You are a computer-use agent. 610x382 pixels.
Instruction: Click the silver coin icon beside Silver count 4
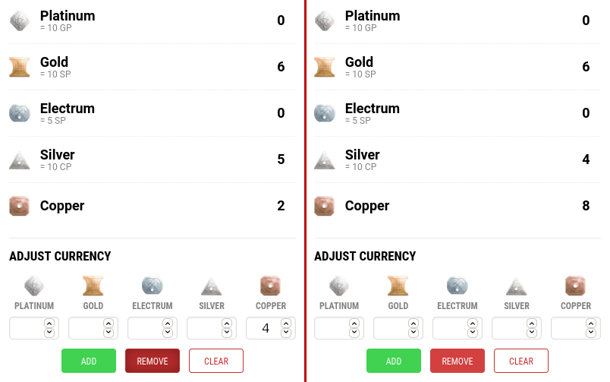pos(325,160)
